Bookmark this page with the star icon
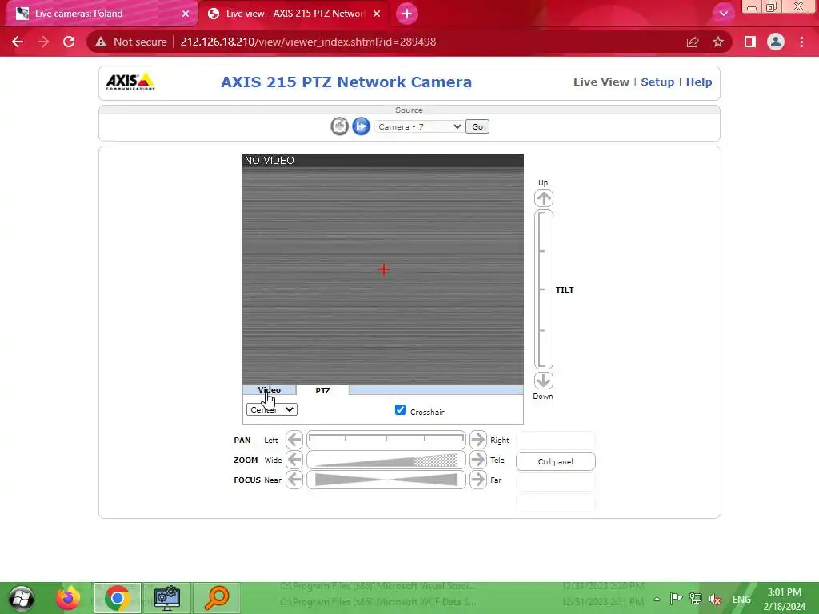This screenshot has width=819, height=614. [718, 42]
